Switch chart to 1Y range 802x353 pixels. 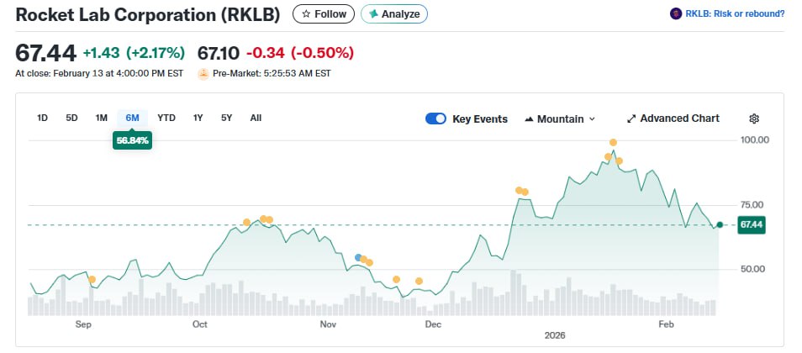(198, 118)
